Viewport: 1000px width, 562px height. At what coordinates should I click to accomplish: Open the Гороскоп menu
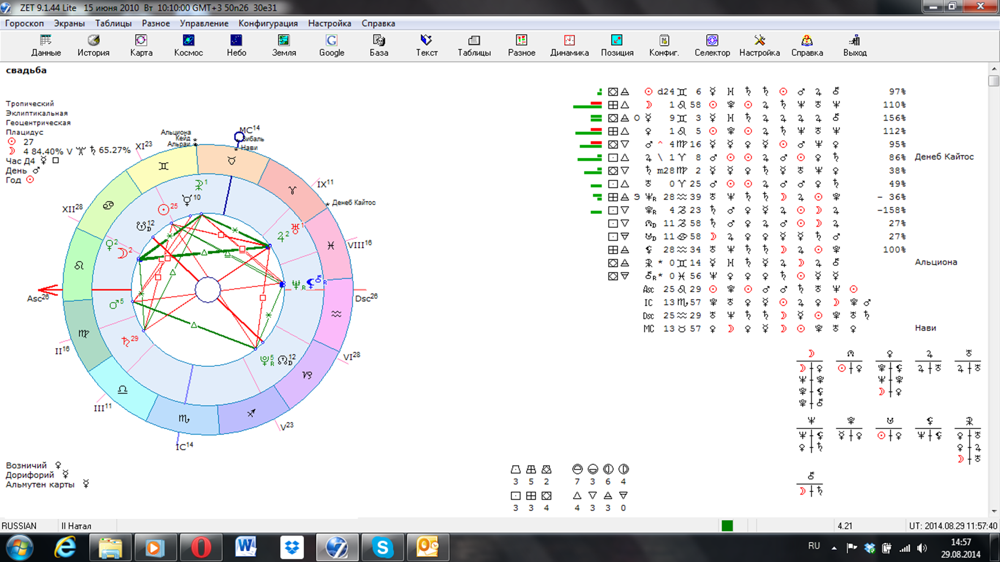point(24,23)
